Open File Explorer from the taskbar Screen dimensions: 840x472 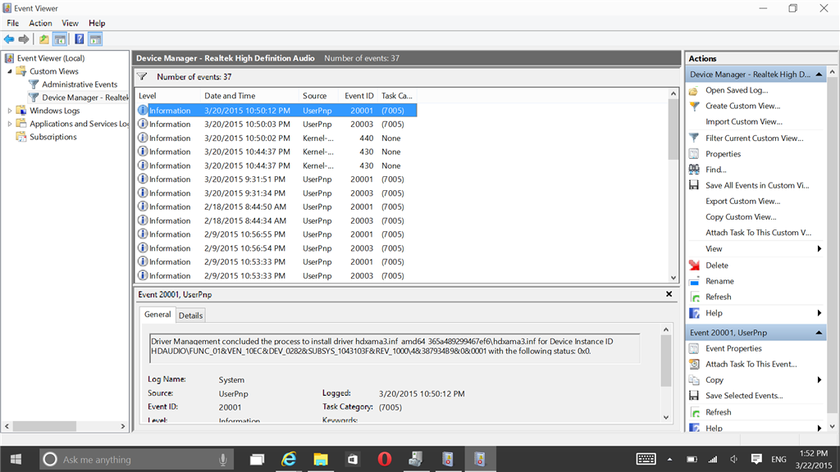(321, 459)
